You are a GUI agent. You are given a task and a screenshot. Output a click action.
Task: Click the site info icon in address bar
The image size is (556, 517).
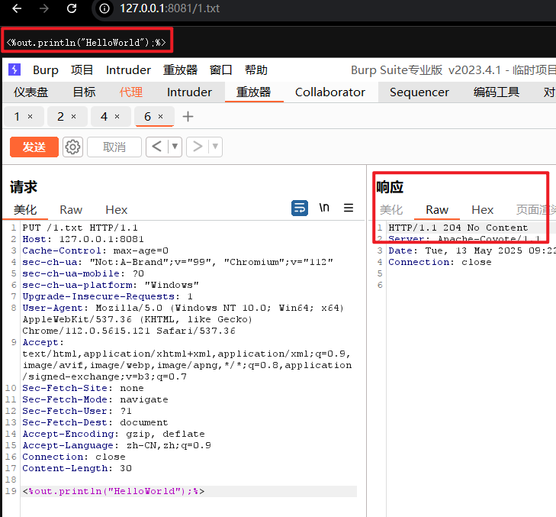pyautogui.click(x=104, y=8)
